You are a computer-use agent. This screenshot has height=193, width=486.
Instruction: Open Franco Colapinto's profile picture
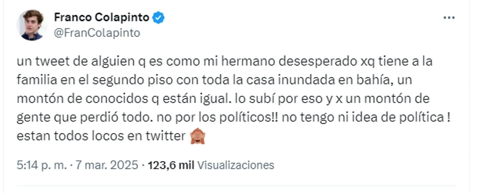coord(32,25)
